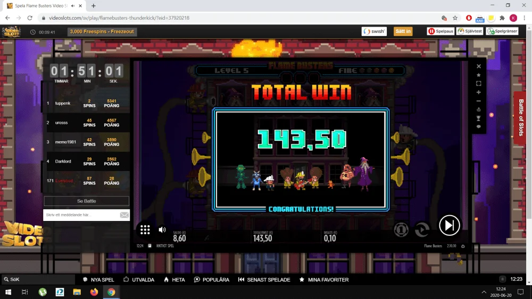Open the Chrome extensions puzzle icon

tap(502, 18)
